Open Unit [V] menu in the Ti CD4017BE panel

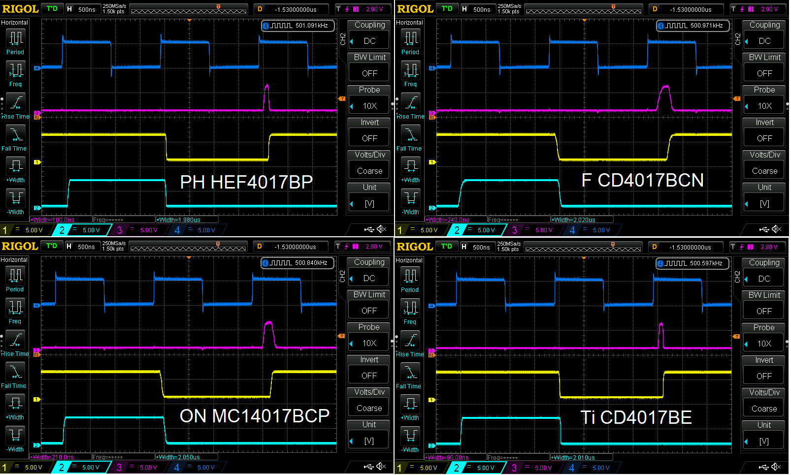(x=764, y=435)
